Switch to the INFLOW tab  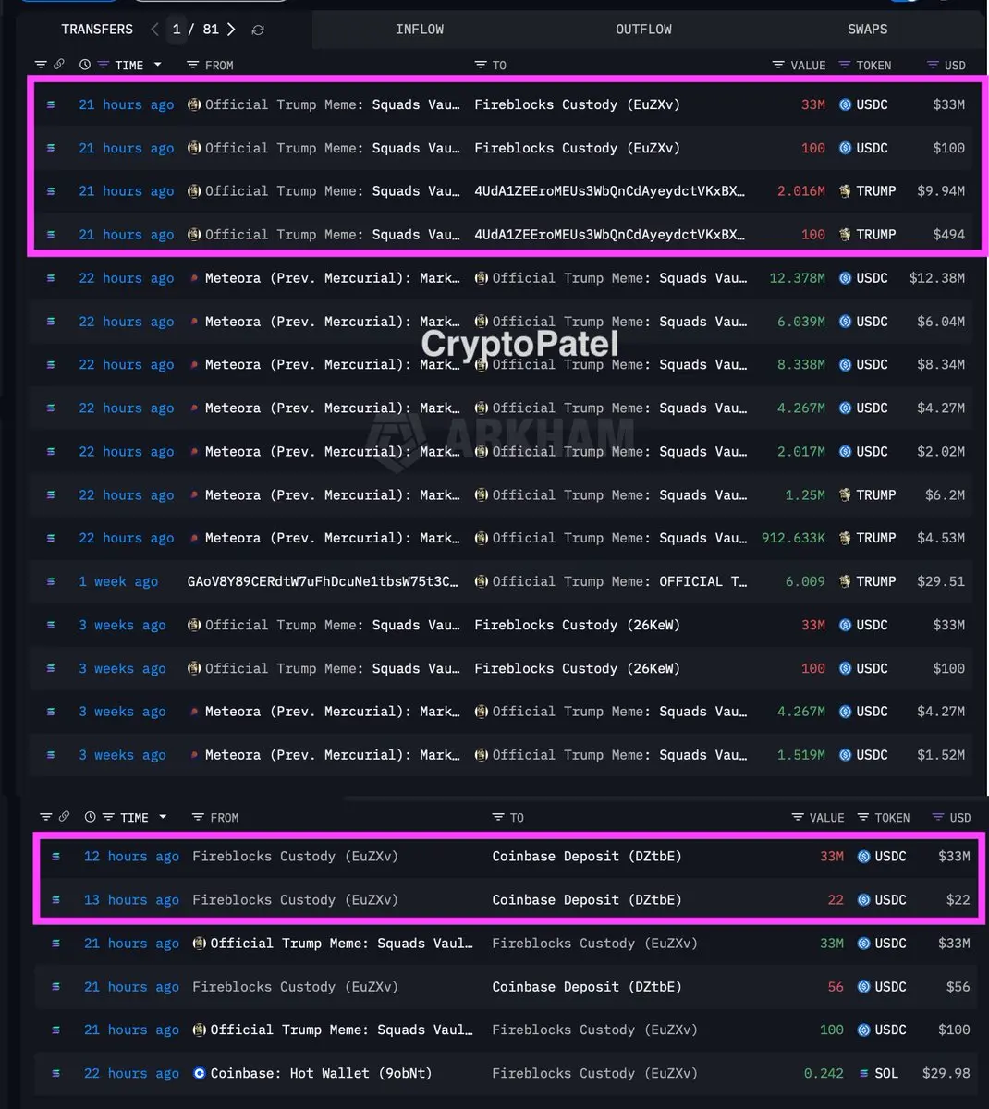tap(420, 29)
